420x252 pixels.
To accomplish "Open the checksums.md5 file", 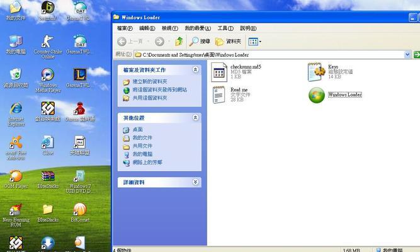I will tap(236, 72).
